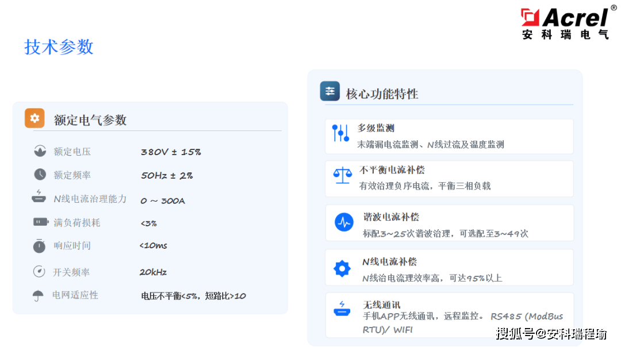Image resolution: width=621 pixels, height=347 pixels.
Task: Click the icon next to 额定电压
Action: point(40,151)
